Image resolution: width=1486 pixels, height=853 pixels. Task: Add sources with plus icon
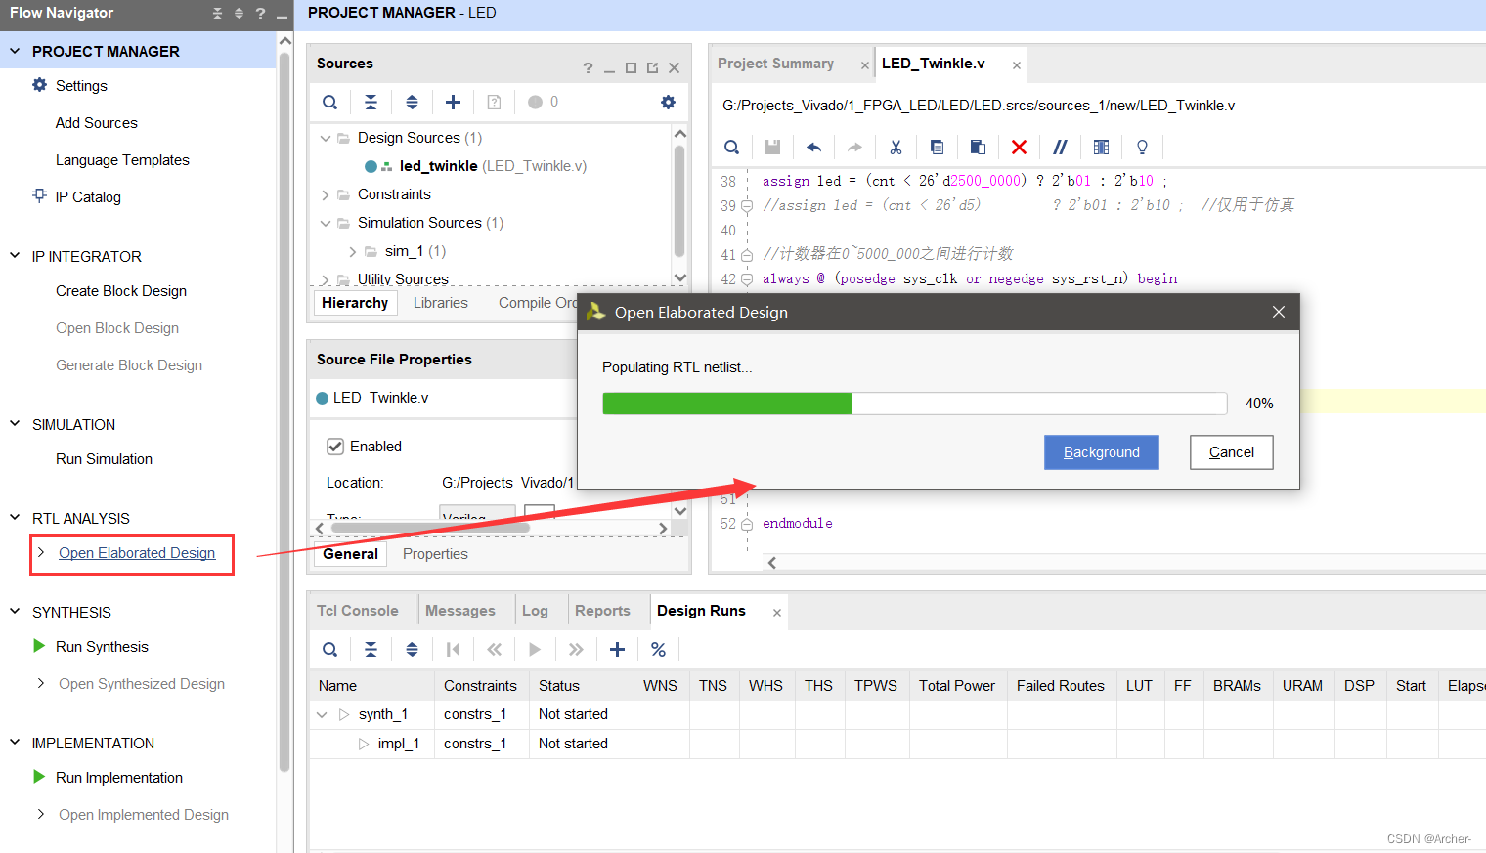(453, 102)
